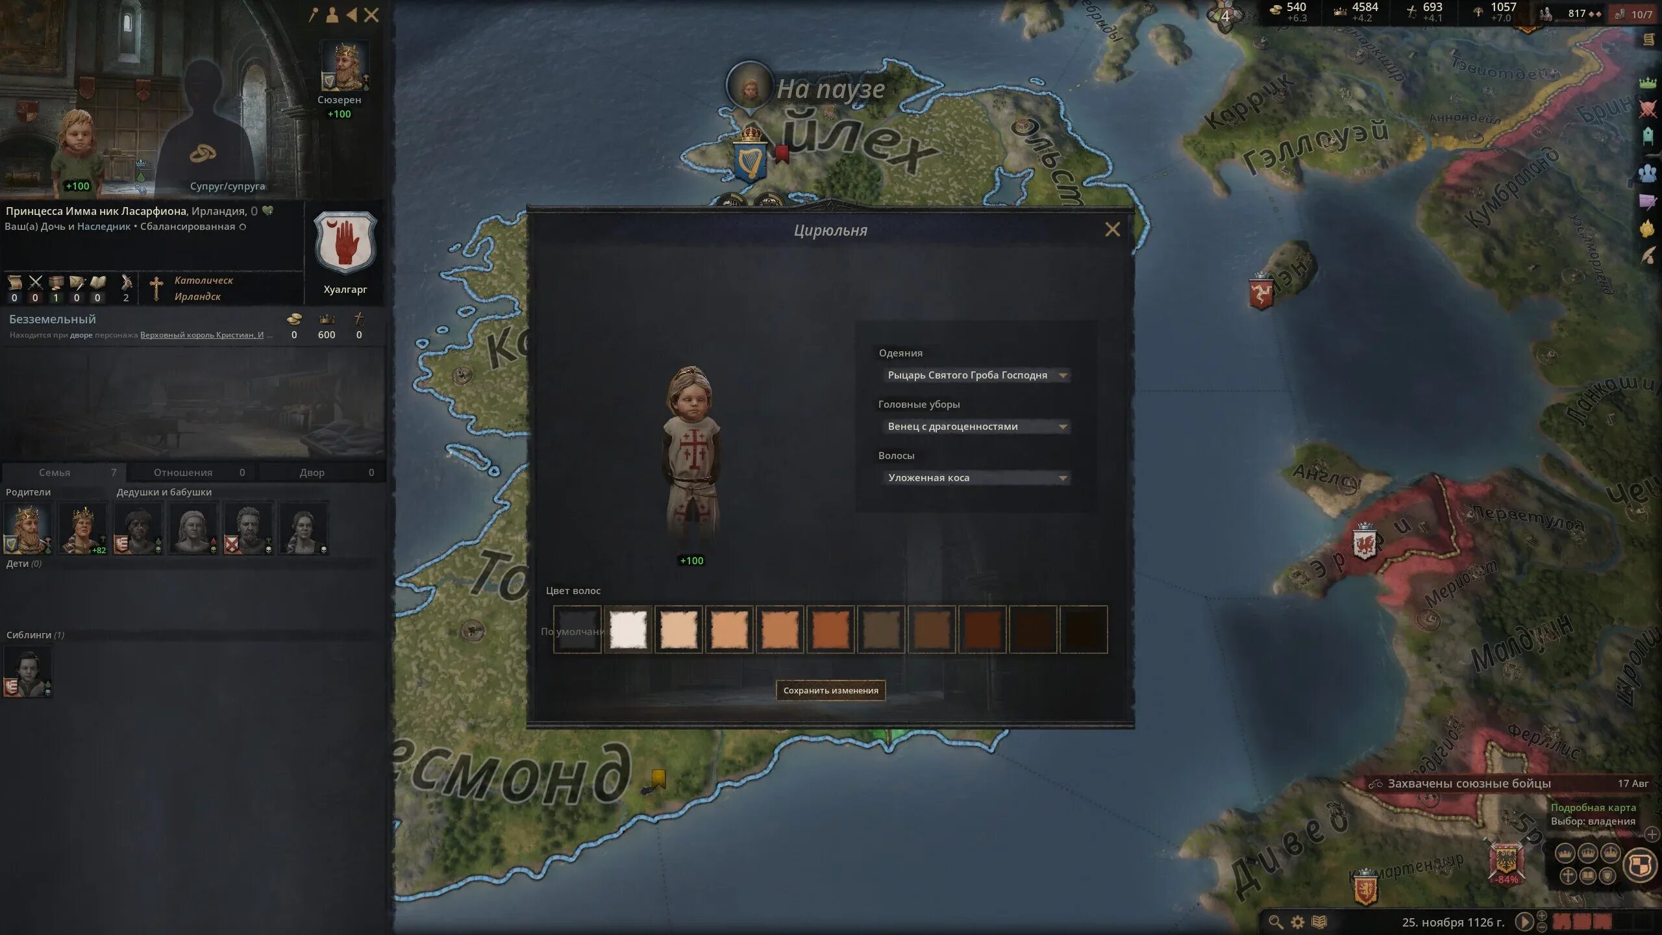Screen dimensions: 1662x935
Task: Click the piety counter 693
Action: (1426, 12)
